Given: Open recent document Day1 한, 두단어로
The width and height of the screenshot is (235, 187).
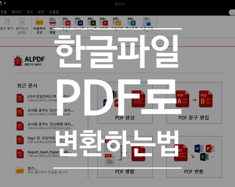Looking at the screenshot, I should tap(45, 140).
